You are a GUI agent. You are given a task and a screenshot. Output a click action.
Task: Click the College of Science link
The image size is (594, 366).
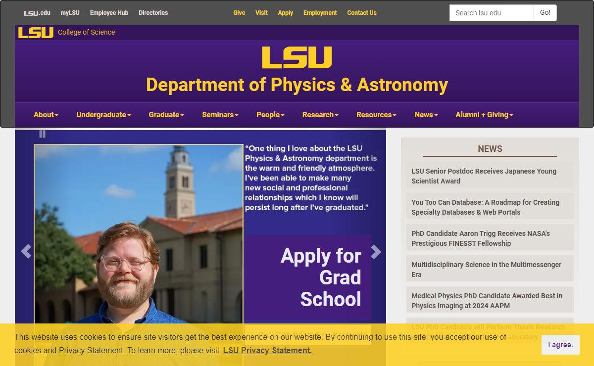[x=86, y=33]
